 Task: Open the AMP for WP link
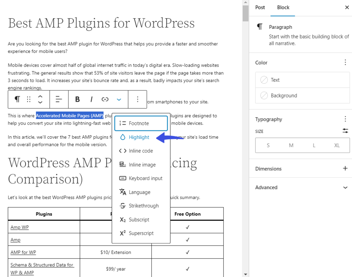(x=23, y=252)
